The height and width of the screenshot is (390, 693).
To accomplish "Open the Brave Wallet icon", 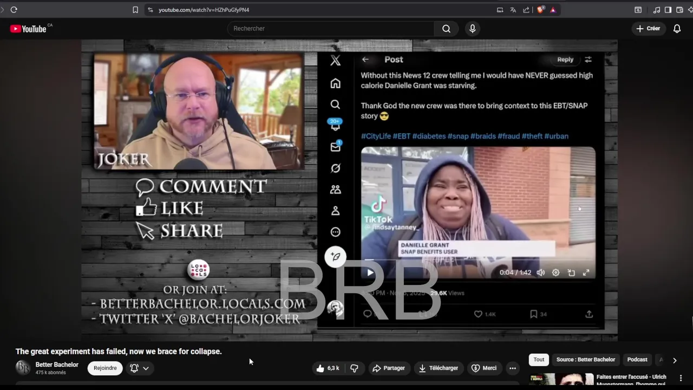I will [x=679, y=10].
